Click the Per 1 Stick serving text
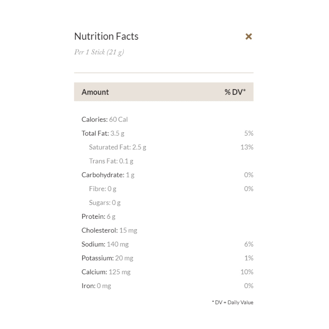 click(99, 52)
